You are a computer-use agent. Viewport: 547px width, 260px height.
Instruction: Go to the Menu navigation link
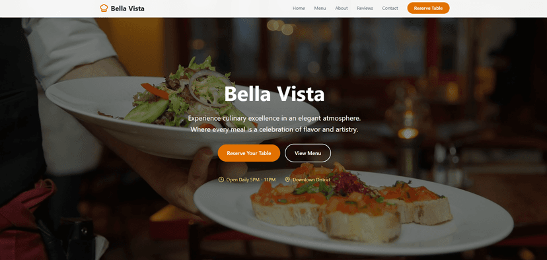[320, 8]
